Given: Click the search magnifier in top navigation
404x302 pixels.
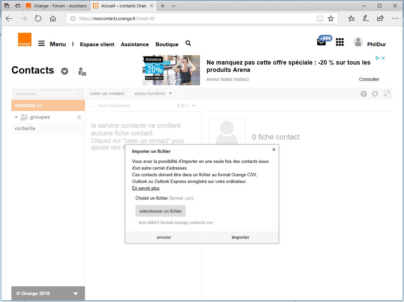Looking at the screenshot, I should (188, 43).
